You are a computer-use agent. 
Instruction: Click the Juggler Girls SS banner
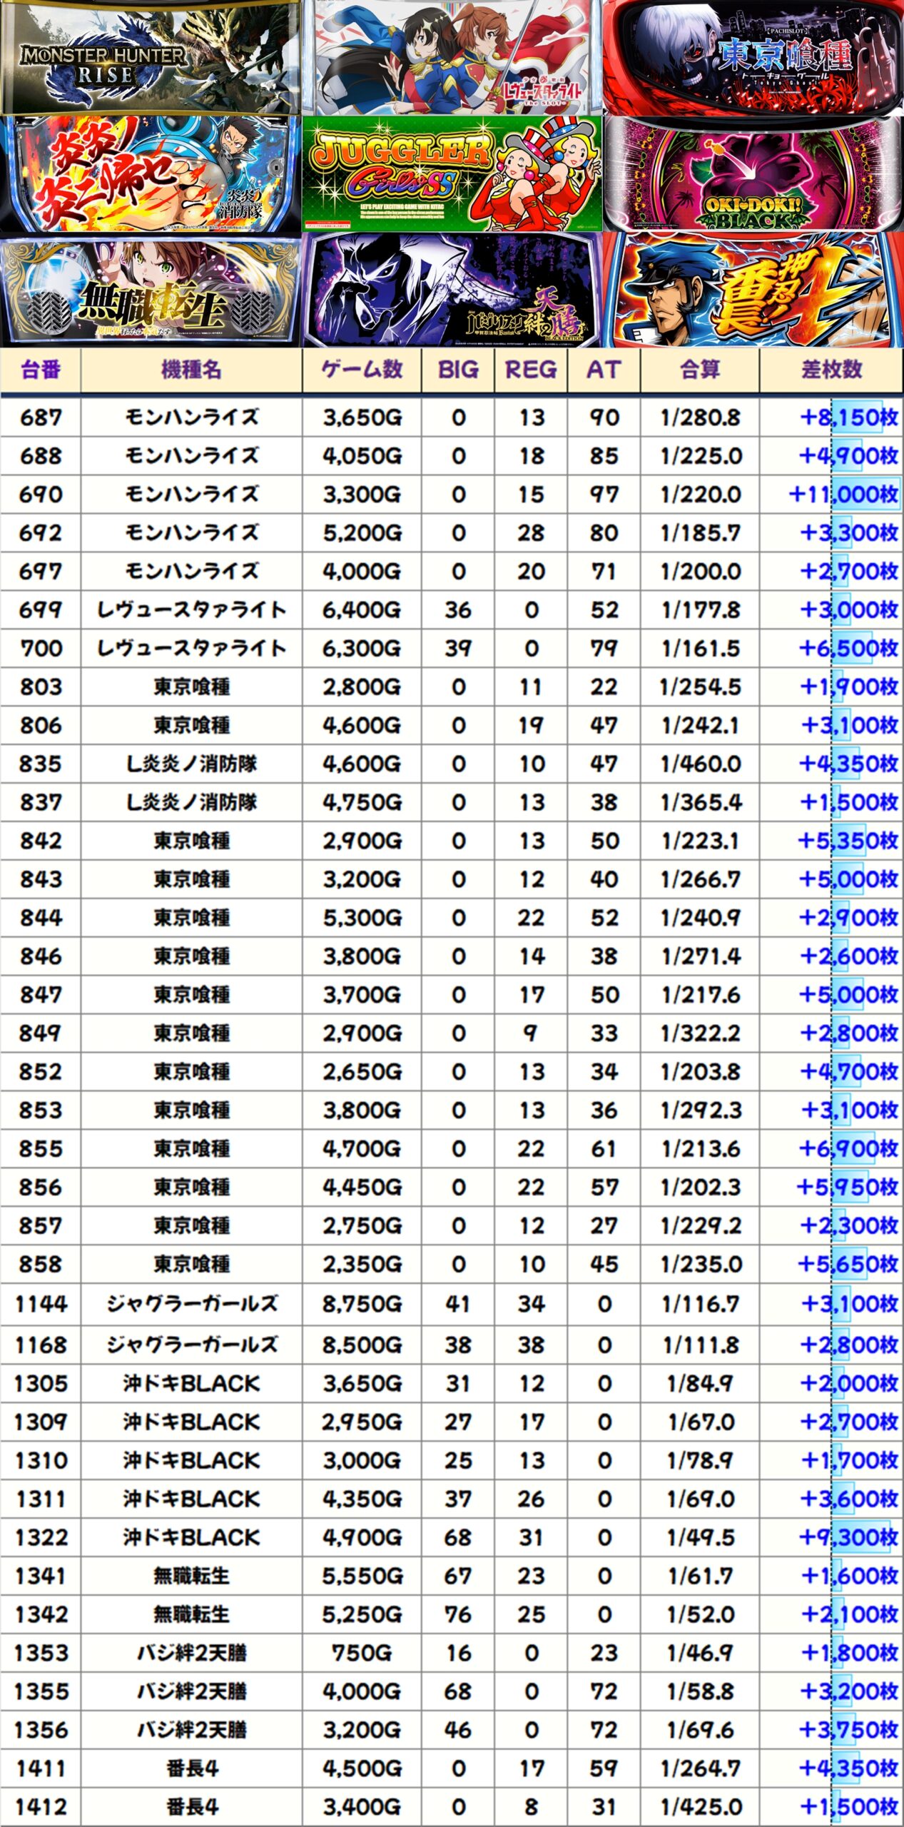point(452,173)
